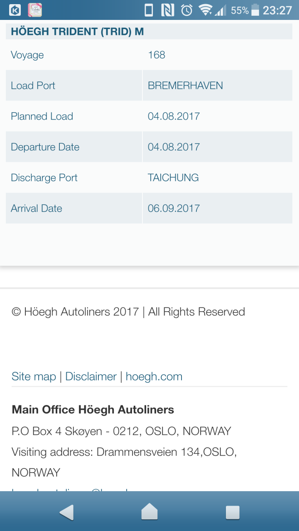The width and height of the screenshot is (299, 531).
Task: Tap the alarm clock status icon
Action: coord(187,10)
